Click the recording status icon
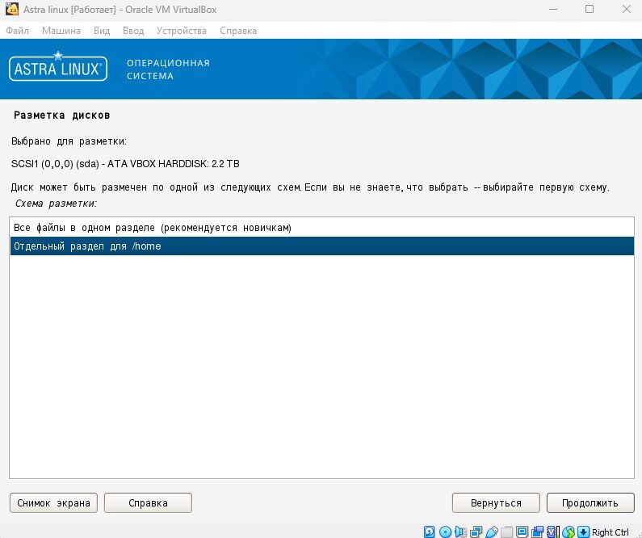The height and width of the screenshot is (538, 642). (537, 532)
